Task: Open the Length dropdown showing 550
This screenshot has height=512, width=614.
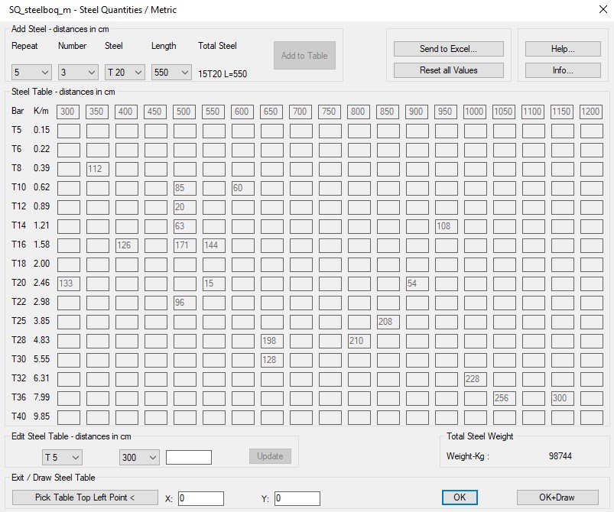Action: tap(171, 73)
